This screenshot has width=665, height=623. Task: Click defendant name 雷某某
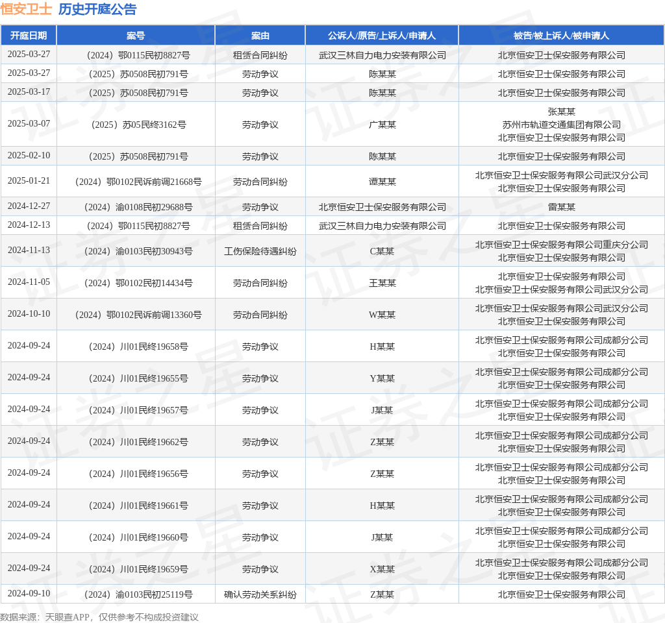click(562, 207)
